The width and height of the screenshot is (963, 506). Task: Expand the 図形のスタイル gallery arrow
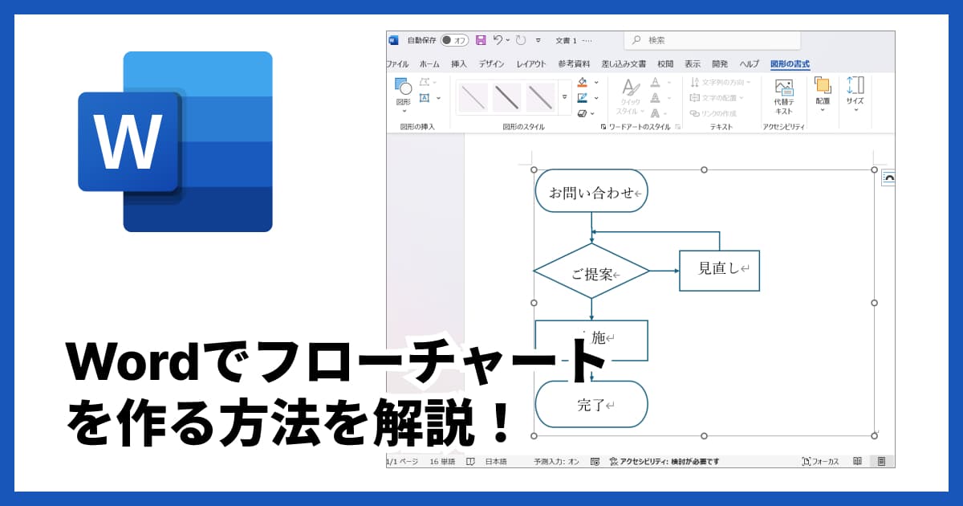[x=563, y=96]
